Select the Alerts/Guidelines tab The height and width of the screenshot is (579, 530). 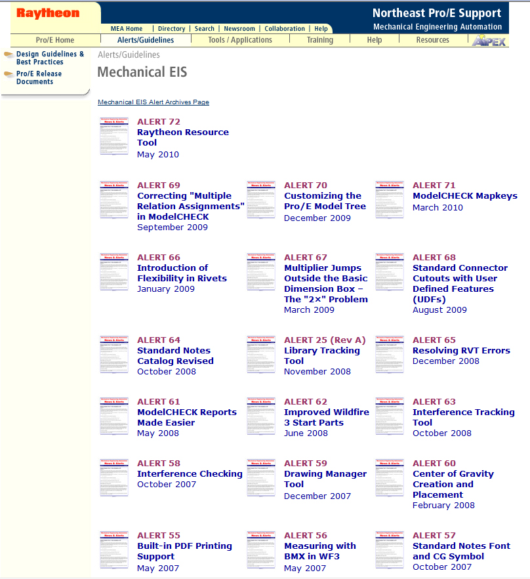(x=146, y=40)
